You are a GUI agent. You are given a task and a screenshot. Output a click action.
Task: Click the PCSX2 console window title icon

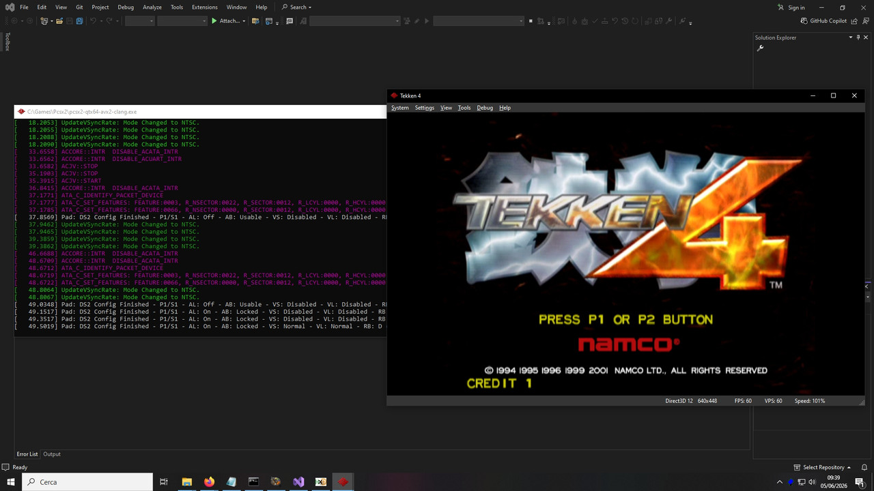21,112
